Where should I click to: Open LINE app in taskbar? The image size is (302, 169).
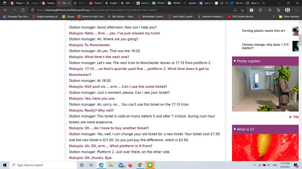point(150,165)
